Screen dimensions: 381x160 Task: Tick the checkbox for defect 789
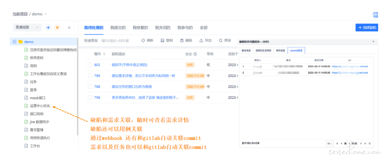coord(90,76)
